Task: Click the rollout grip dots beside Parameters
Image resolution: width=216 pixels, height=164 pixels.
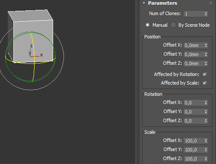Action: (x=210, y=3)
